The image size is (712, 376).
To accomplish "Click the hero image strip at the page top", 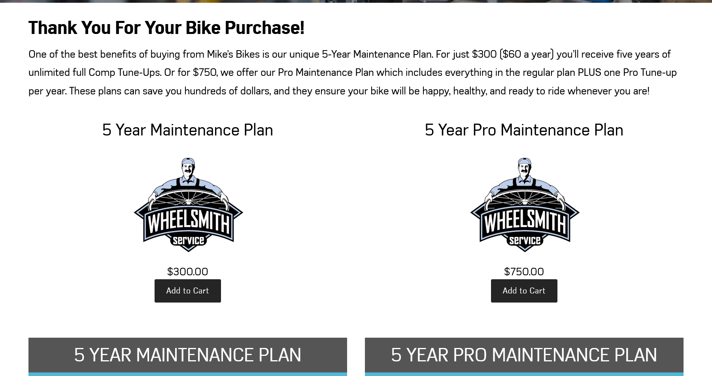I will [x=356, y=1].
